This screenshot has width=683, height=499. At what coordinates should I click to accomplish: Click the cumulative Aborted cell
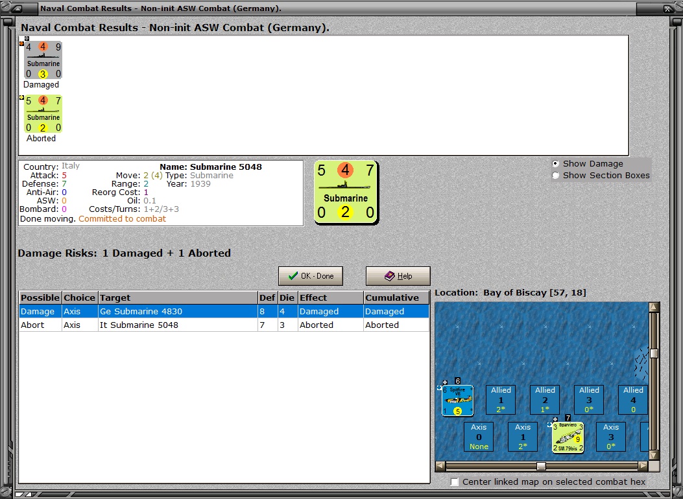tap(396, 325)
